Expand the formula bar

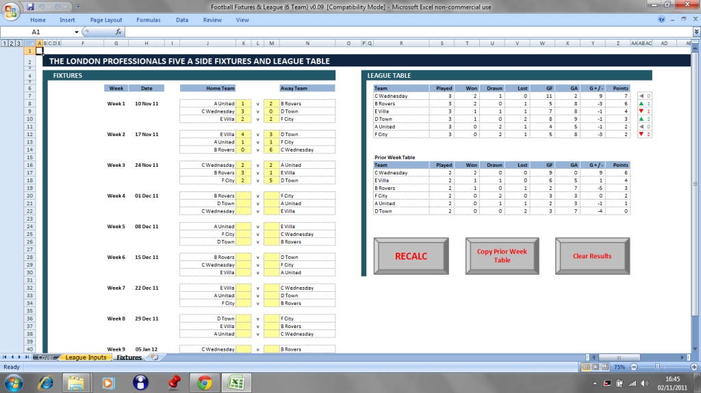(696, 32)
